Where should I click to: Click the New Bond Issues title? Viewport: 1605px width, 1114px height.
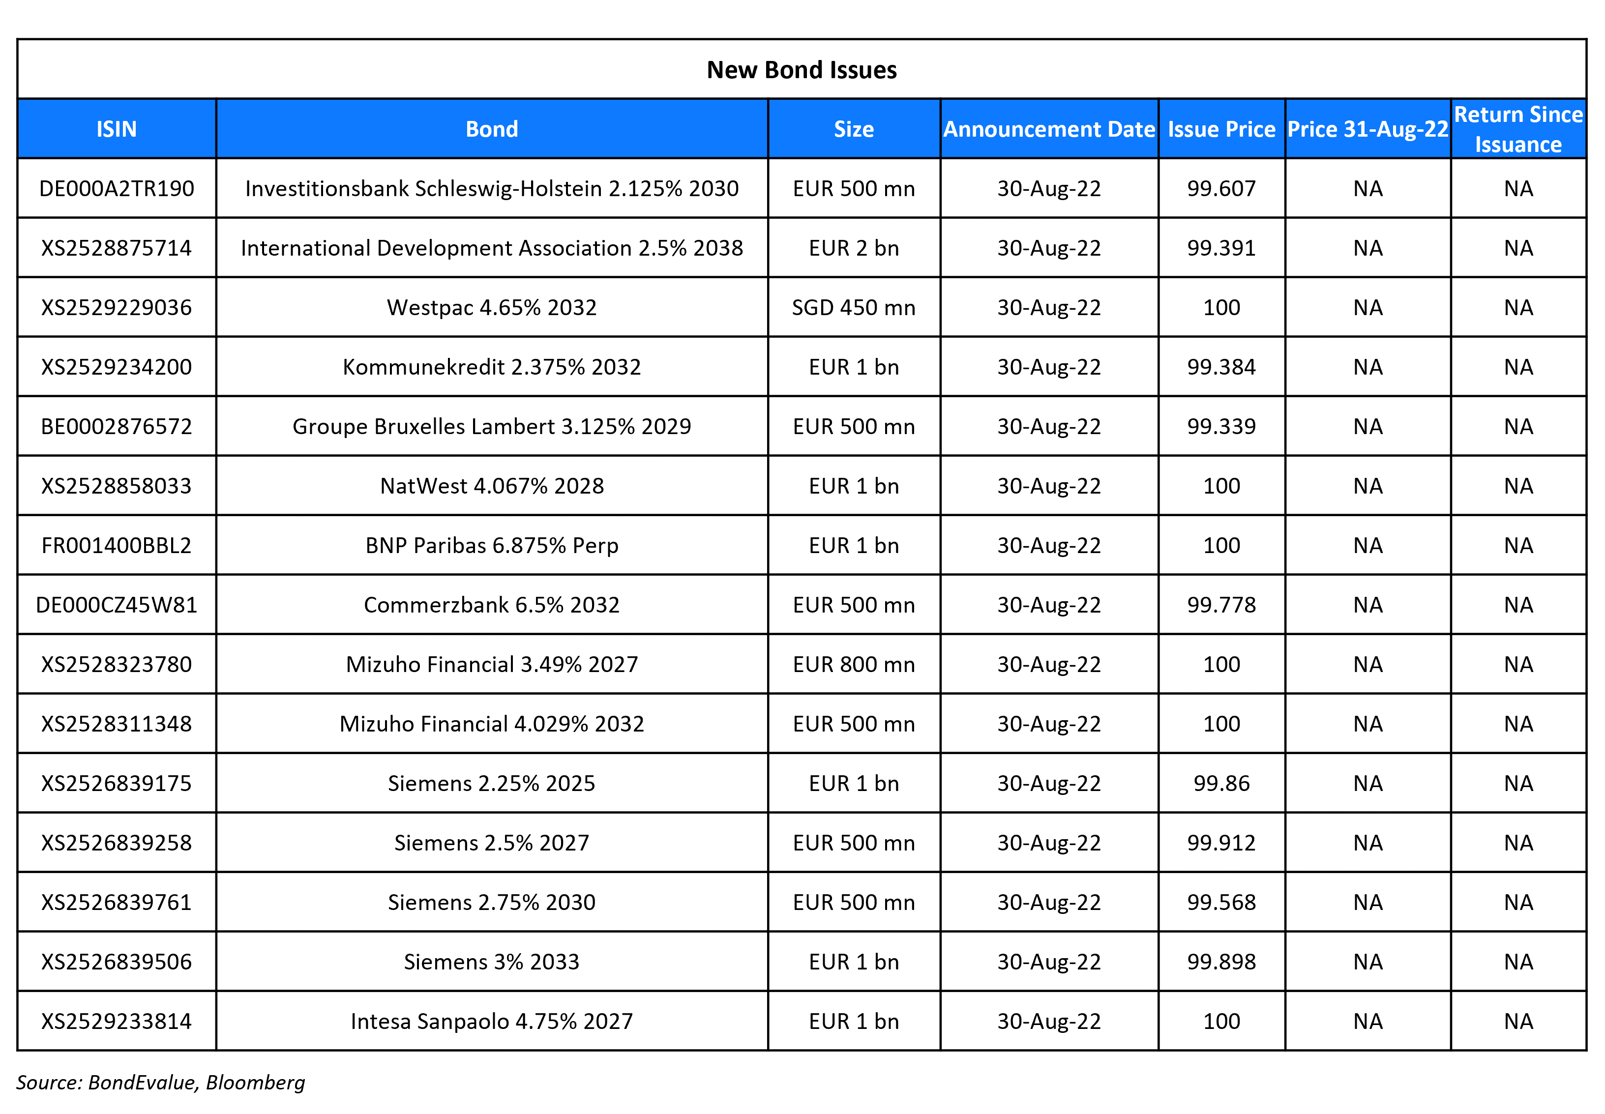(x=802, y=70)
